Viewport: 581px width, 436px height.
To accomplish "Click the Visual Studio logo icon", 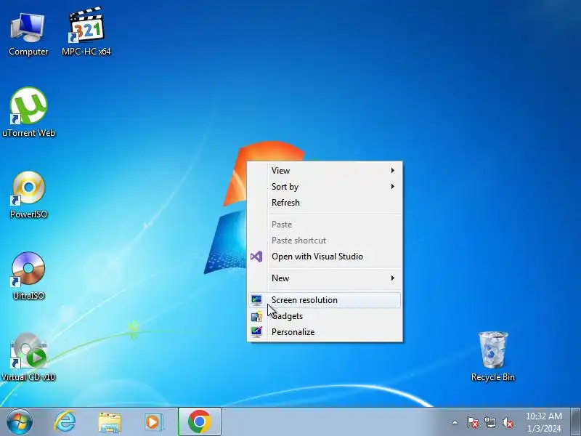I will click(256, 257).
